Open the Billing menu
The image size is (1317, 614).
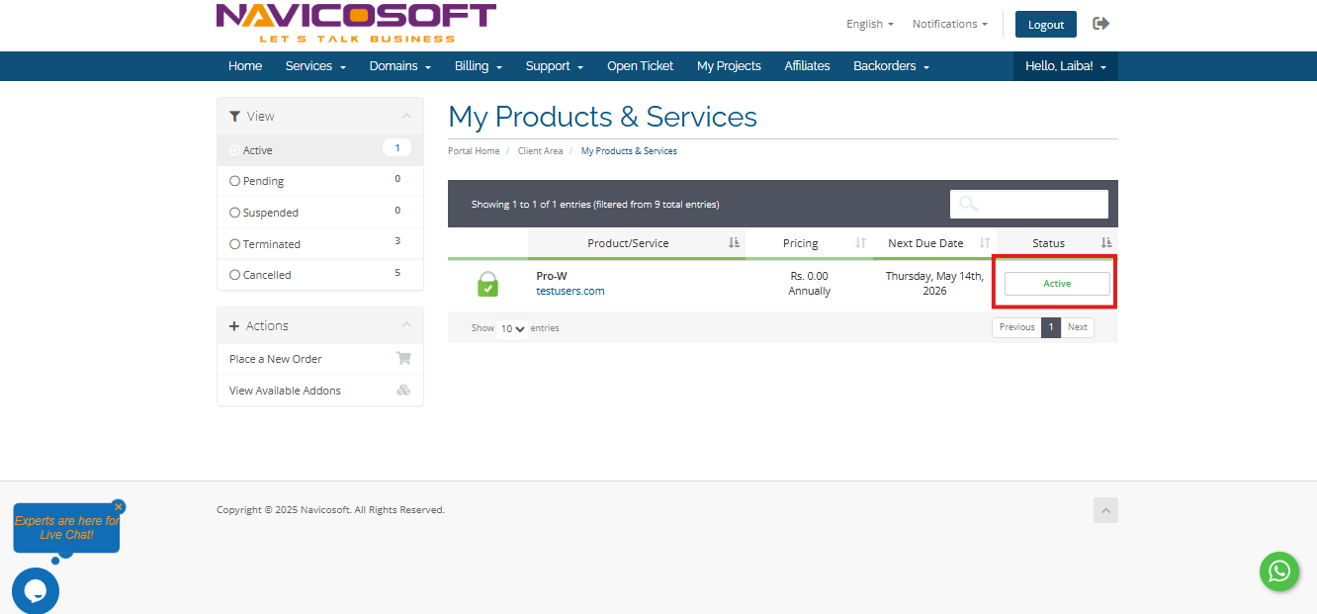coord(479,66)
